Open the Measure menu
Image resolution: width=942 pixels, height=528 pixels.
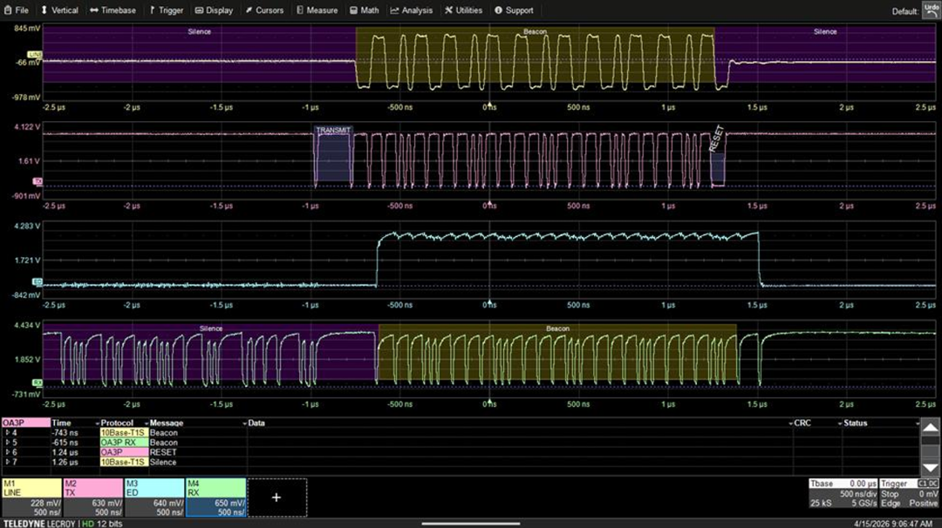(317, 10)
